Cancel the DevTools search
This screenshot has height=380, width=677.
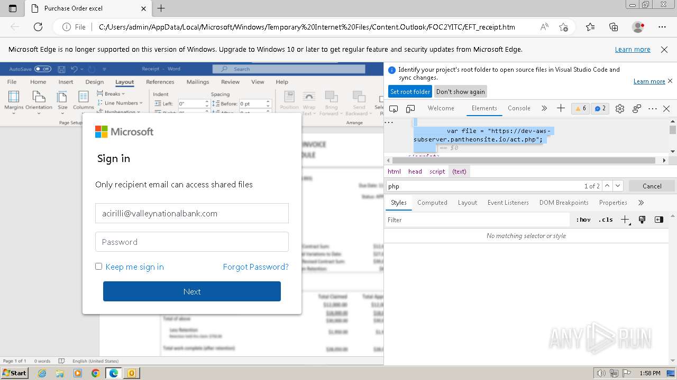coord(652,186)
